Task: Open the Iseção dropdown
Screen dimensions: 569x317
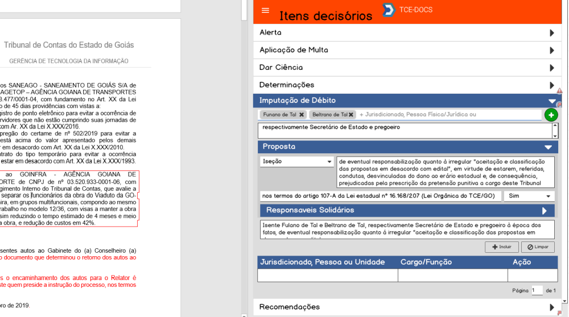Action: click(x=296, y=161)
